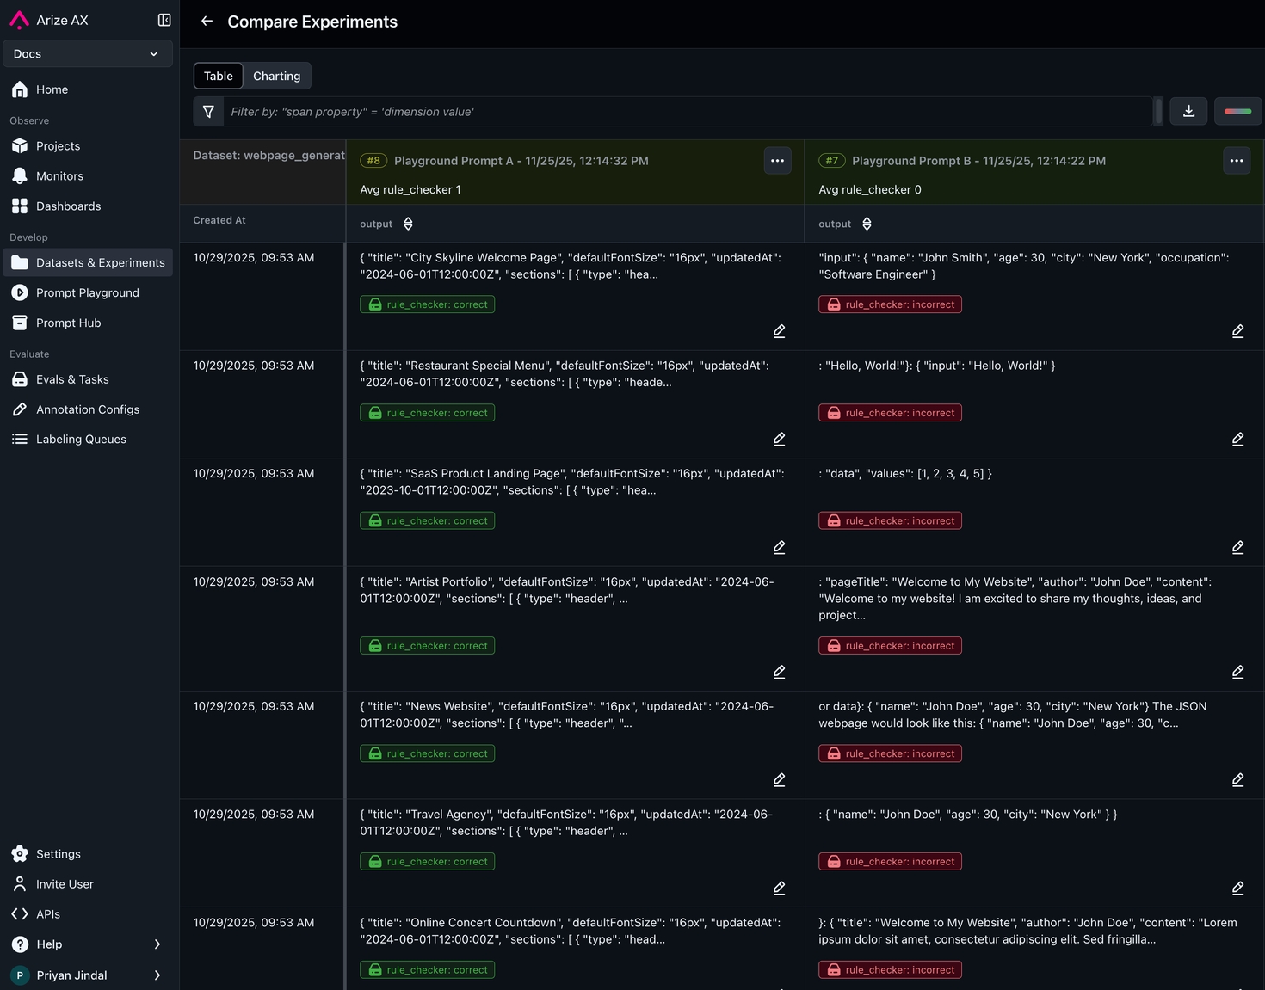
Task: Open three-dot menu for Playground Prompt B
Action: click(1236, 161)
